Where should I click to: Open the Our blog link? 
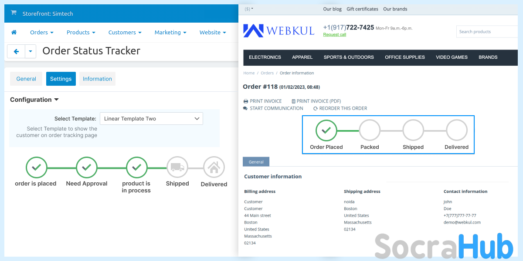(x=333, y=9)
